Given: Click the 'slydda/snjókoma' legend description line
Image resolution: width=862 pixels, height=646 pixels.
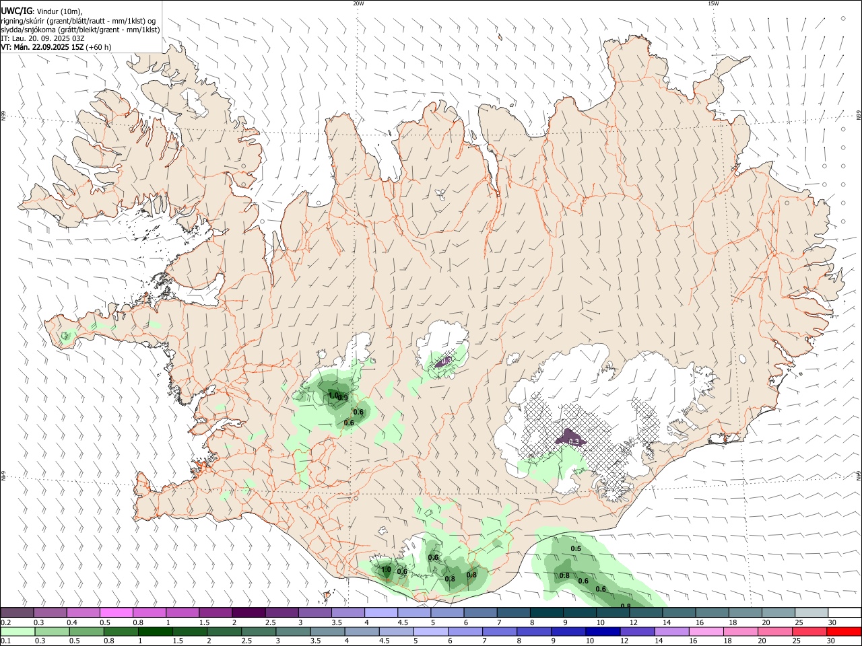Looking at the screenshot, I should coord(80,30).
